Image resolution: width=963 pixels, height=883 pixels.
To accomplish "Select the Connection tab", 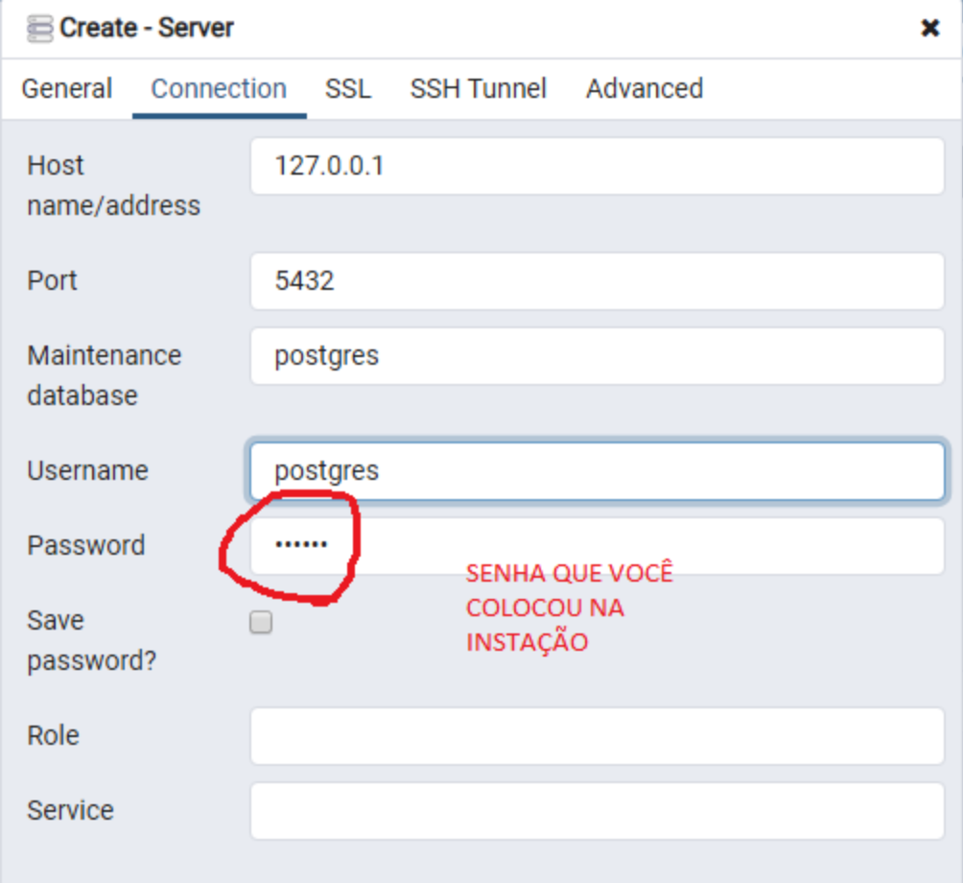I will click(x=219, y=88).
